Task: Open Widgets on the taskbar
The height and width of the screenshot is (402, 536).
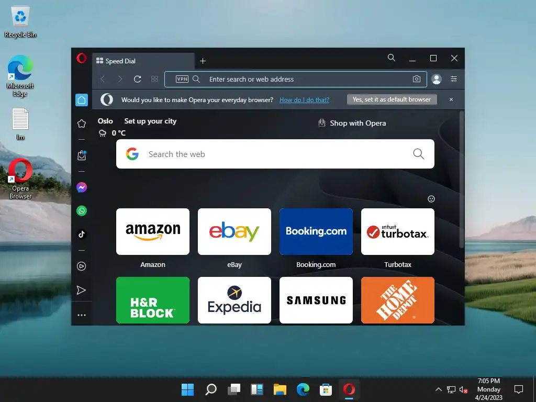Action: (x=256, y=389)
